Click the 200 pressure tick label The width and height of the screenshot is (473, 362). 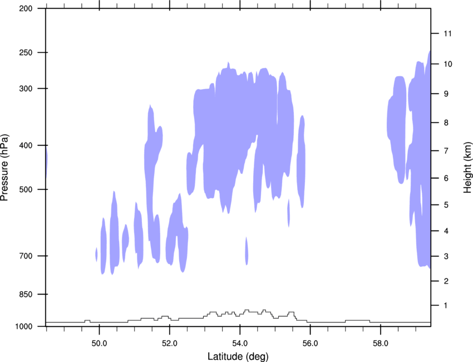pos(26,8)
